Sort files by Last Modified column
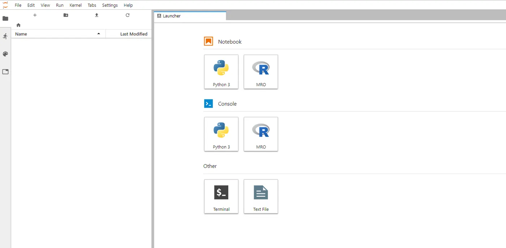This screenshot has height=248, width=506. (129, 34)
